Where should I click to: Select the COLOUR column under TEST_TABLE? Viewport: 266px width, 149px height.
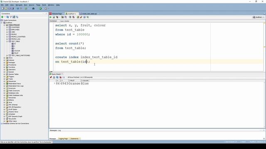coord(17,50)
